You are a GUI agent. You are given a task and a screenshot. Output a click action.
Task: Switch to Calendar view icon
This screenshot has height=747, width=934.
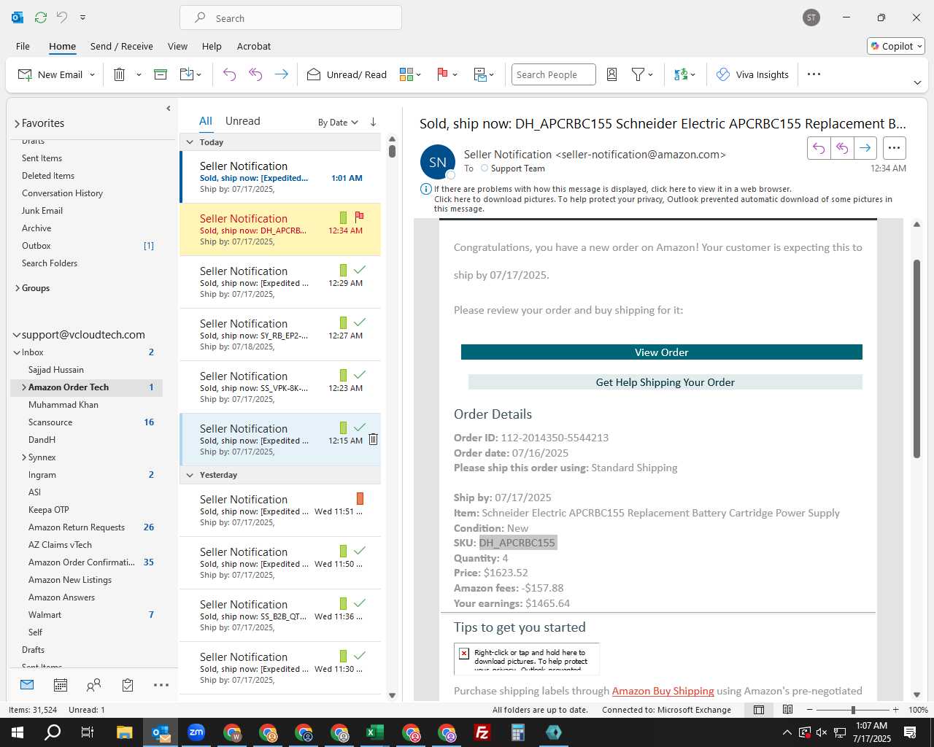pyautogui.click(x=61, y=685)
